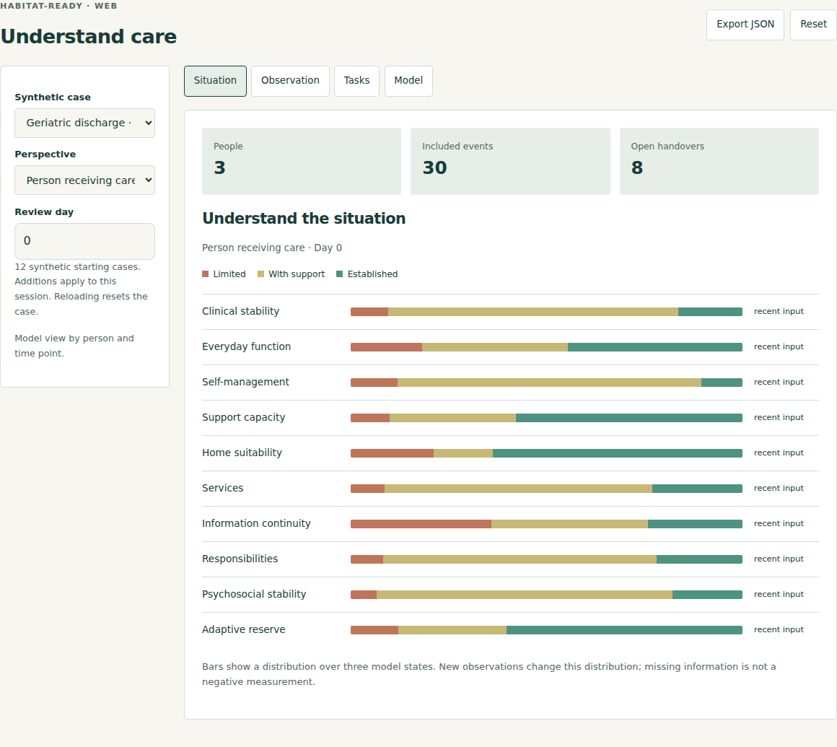837x747 pixels.
Task: Click the Person receiving care · Day 0 subtitle
Action: pos(272,248)
